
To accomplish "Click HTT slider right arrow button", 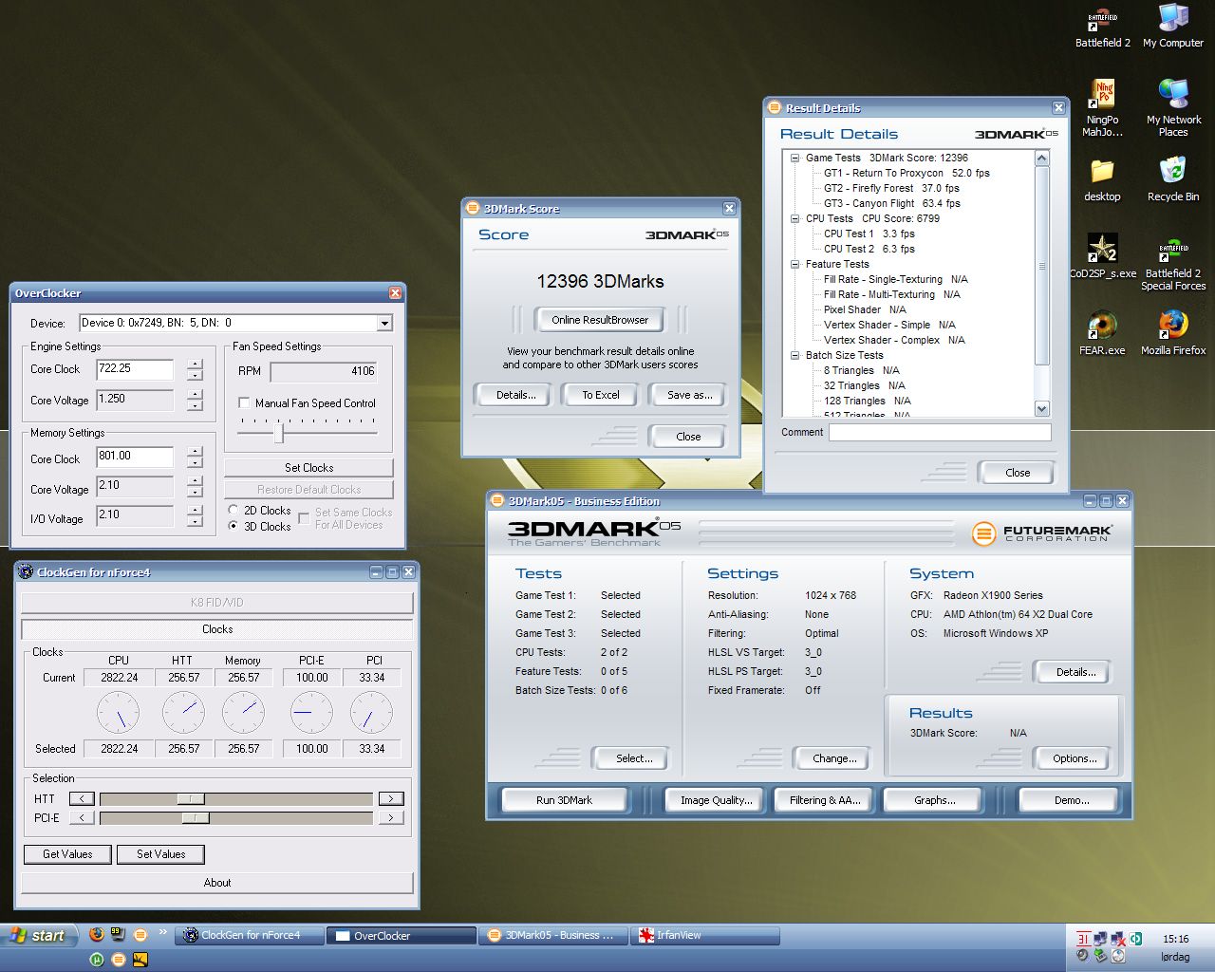I will coord(391,798).
